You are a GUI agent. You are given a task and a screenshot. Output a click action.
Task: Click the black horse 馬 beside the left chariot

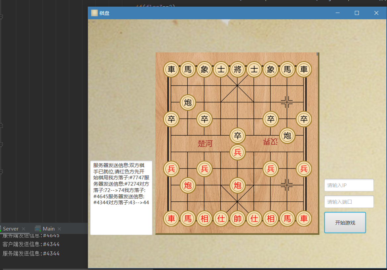188,69
